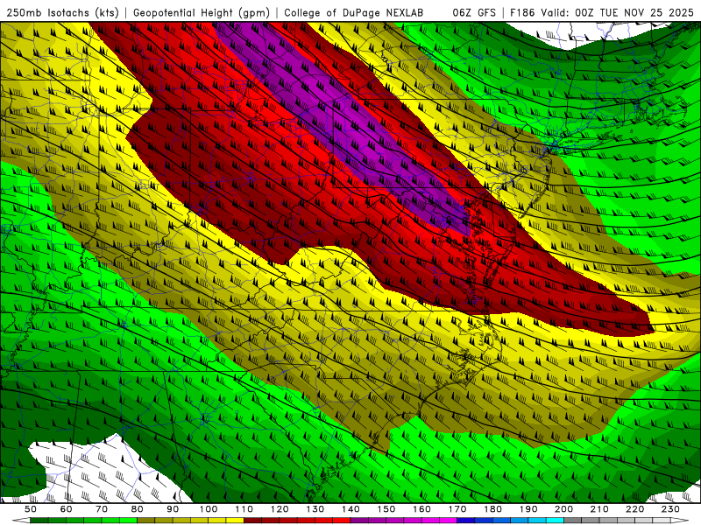Pick the bright red swatch before 140
701x525 pixels.
[x=342, y=521]
